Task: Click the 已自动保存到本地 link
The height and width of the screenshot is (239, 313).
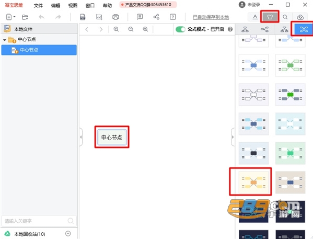Action: 211,17
